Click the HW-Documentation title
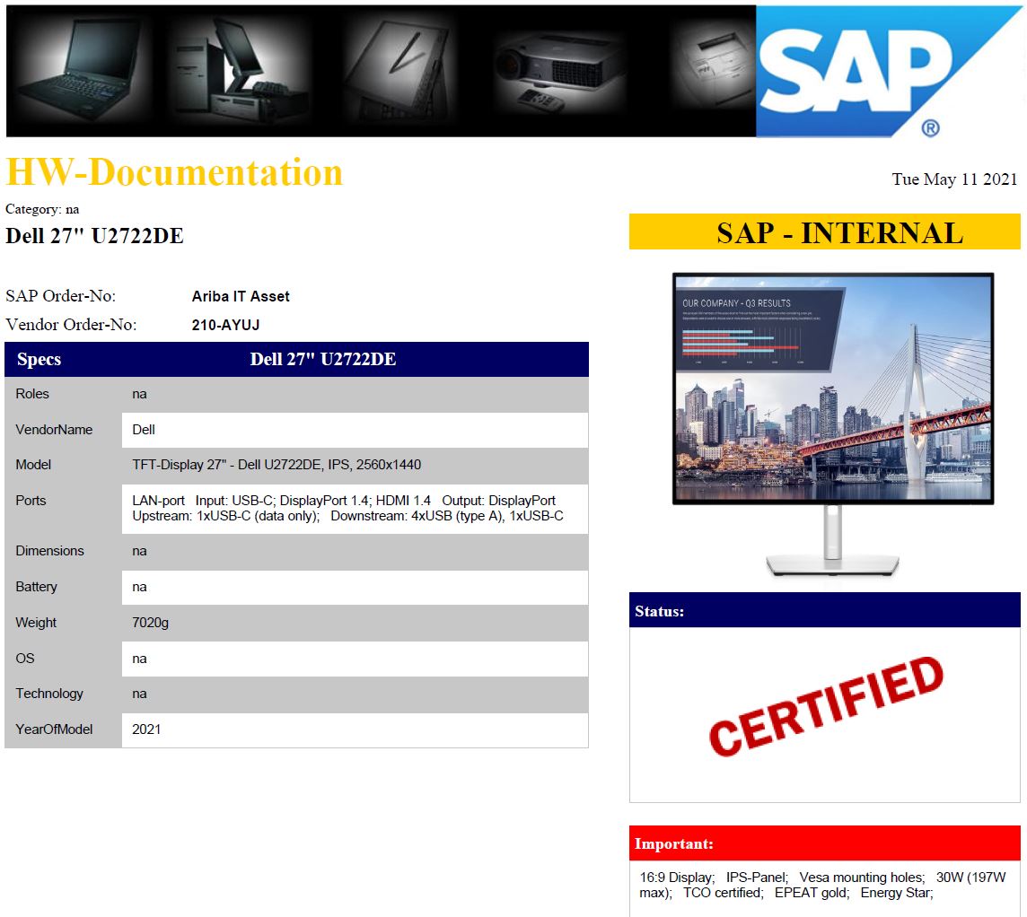Image resolution: width=1027 pixels, height=917 pixels. 174,172
